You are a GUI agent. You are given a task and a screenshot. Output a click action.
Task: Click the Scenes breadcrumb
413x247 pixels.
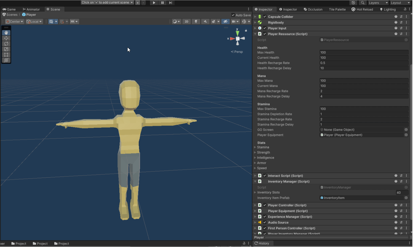click(10, 15)
